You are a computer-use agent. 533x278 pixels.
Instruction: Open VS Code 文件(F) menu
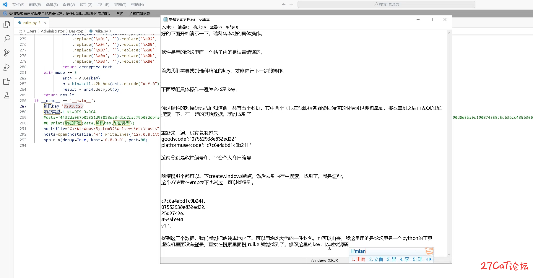pyautogui.click(x=18, y=4)
